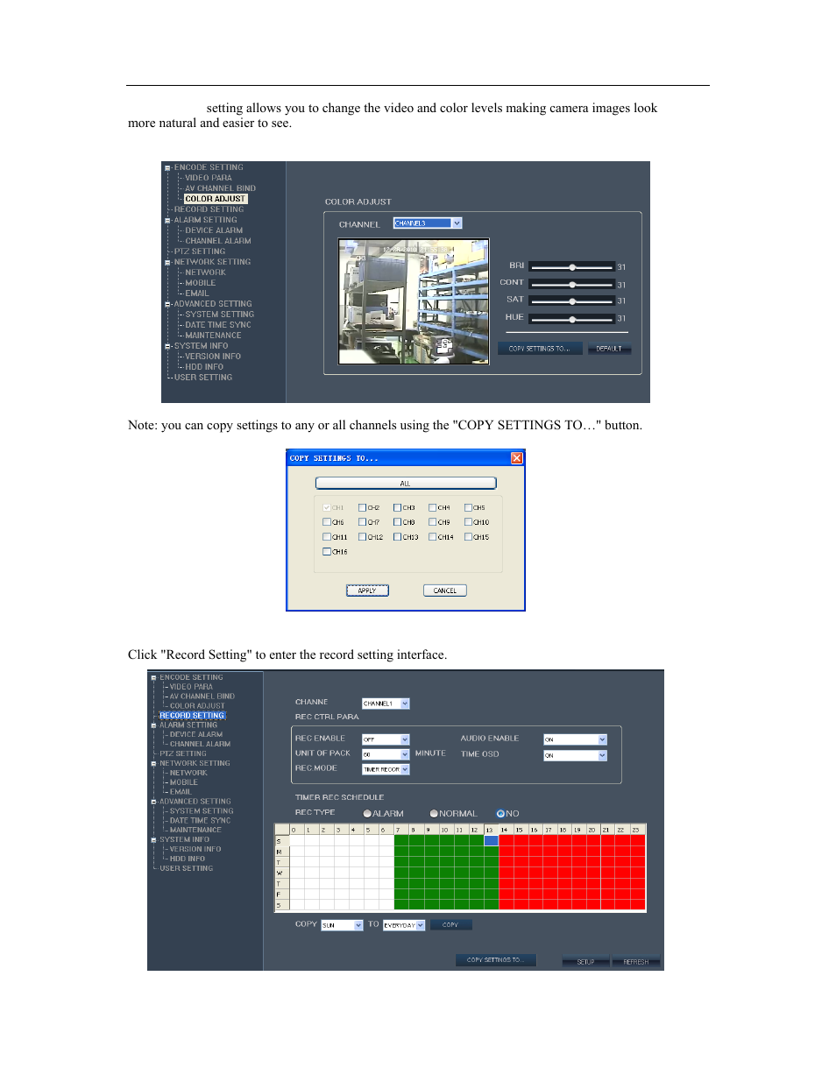Select the NO rec type radio
This screenshot has width=836, height=1082.
click(x=500, y=814)
